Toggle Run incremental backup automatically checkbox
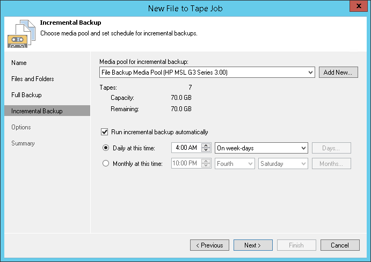371x262 pixels. pyautogui.click(x=104, y=132)
